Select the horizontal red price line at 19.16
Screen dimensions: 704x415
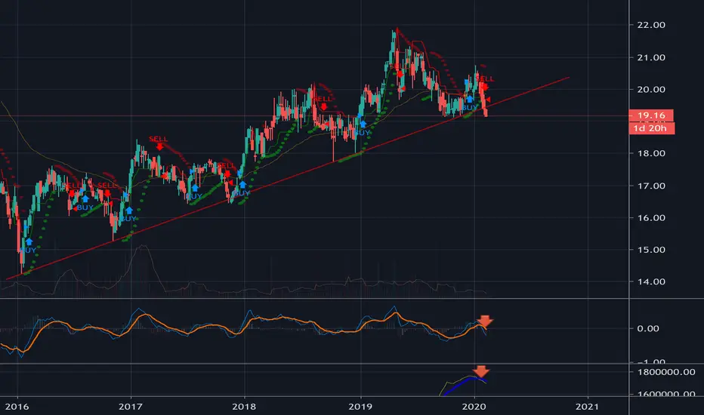pos(314,115)
